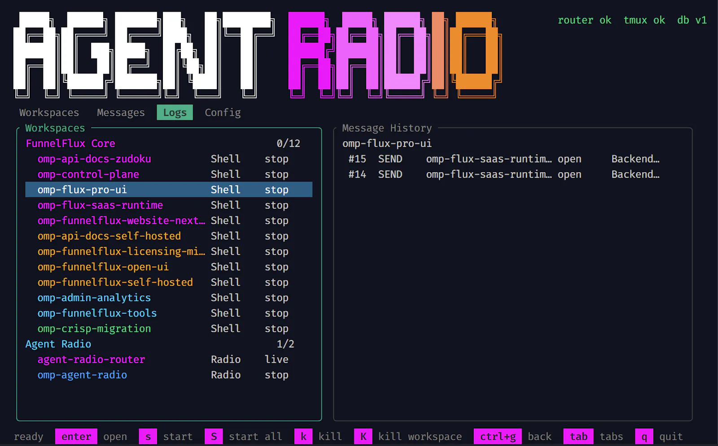Click the db v1 status indicator

pos(692,20)
